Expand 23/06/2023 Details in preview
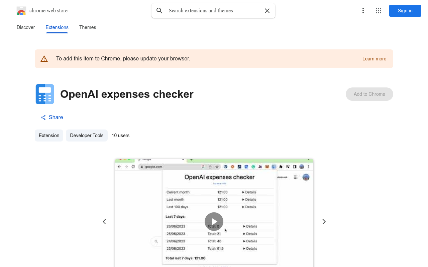Screen dimensions: 428x267 click(x=250, y=249)
